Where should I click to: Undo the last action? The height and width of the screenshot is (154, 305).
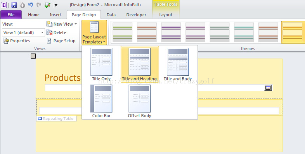(31, 5)
